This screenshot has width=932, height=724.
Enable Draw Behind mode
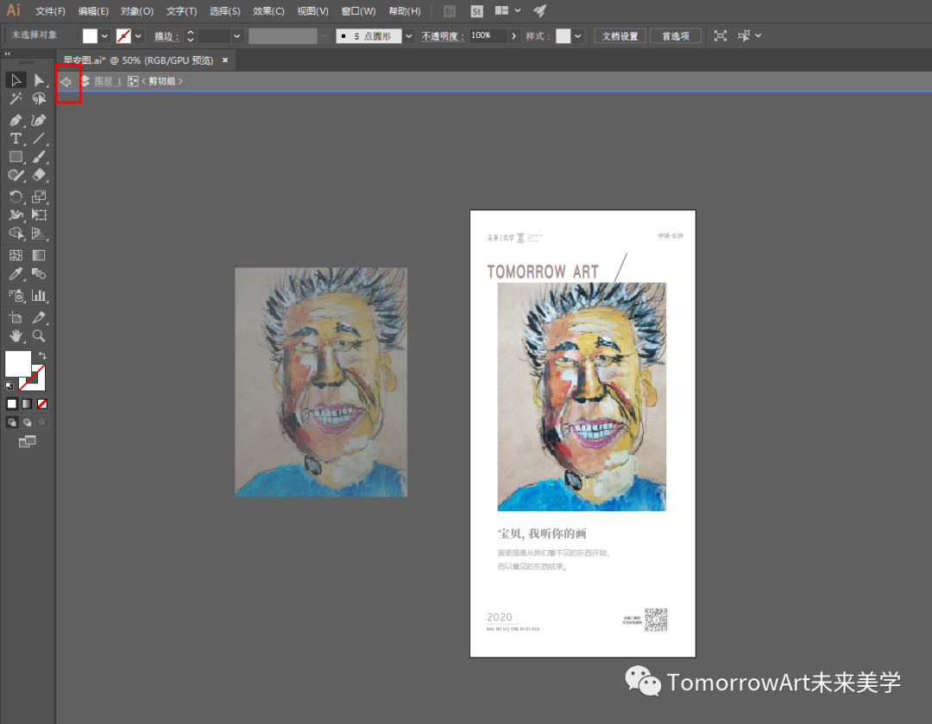(27, 422)
